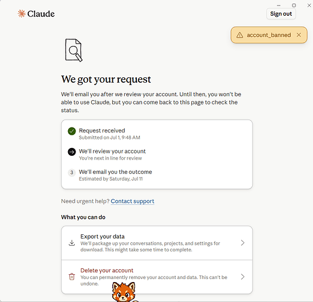Expand Export your data chevron
The image size is (313, 302).
242,243
